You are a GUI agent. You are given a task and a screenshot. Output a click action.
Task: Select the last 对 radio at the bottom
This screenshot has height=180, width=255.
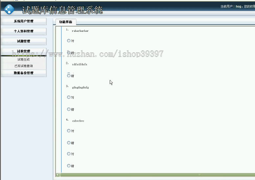click(x=69, y=154)
